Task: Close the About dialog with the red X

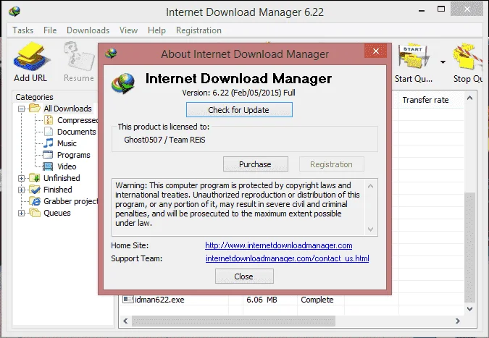Action: (376, 51)
